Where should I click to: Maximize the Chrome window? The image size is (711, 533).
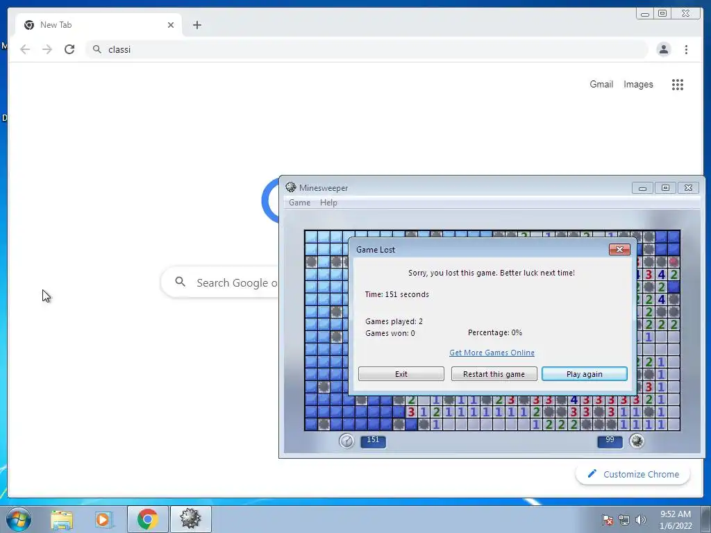click(662, 14)
